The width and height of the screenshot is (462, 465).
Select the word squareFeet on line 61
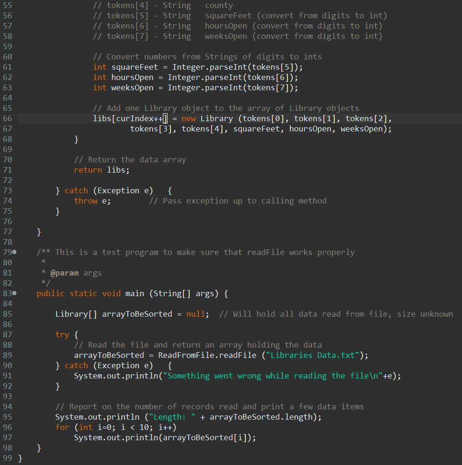click(135, 67)
